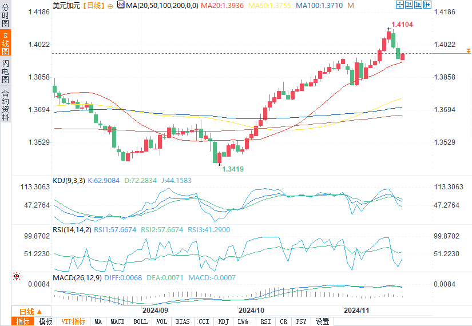Click the 1.3419 low price label
Screen dimensions: 472x326
[233, 169]
